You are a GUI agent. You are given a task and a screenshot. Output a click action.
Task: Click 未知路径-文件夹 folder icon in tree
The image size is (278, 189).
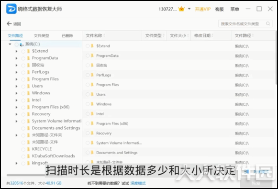[28, 135]
